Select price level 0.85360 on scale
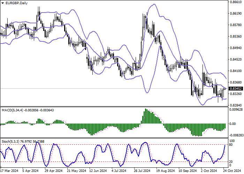244x174 pixels. click(236, 36)
